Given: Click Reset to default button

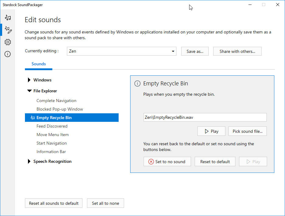Looking at the screenshot, I should click(215, 162).
